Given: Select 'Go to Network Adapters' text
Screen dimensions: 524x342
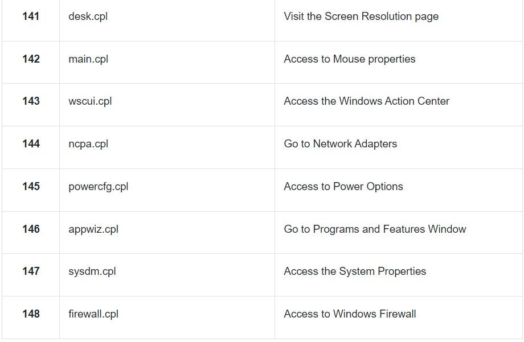Looking at the screenshot, I should [x=340, y=144].
